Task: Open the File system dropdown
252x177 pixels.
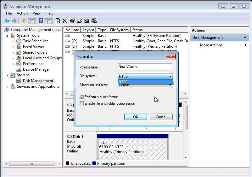Action: click(145, 76)
